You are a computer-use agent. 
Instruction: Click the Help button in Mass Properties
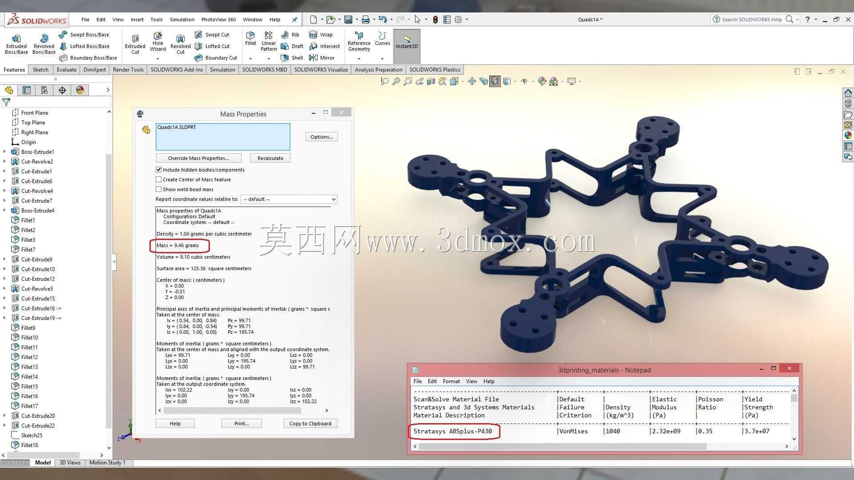tap(175, 424)
